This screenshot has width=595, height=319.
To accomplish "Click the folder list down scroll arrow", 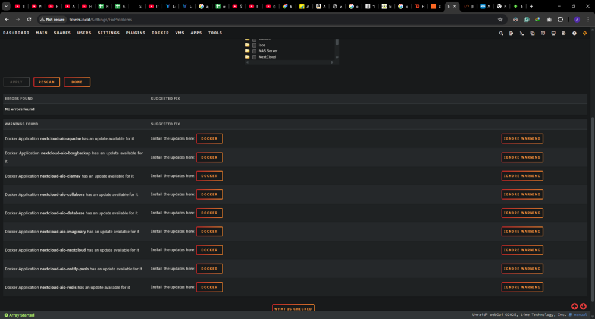I will tap(337, 58).
